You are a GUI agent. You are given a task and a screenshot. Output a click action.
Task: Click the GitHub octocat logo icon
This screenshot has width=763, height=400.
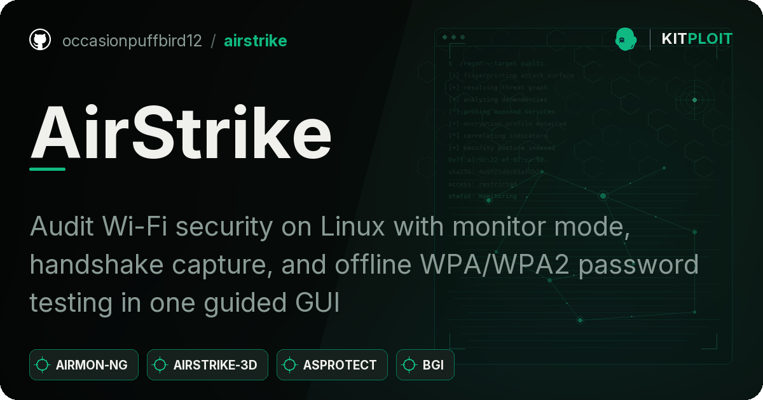click(x=40, y=40)
